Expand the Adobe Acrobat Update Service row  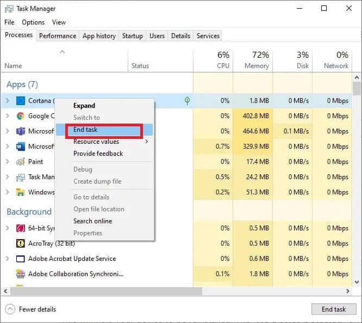(x=8, y=259)
